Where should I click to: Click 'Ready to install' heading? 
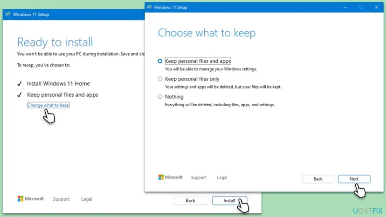tap(55, 42)
